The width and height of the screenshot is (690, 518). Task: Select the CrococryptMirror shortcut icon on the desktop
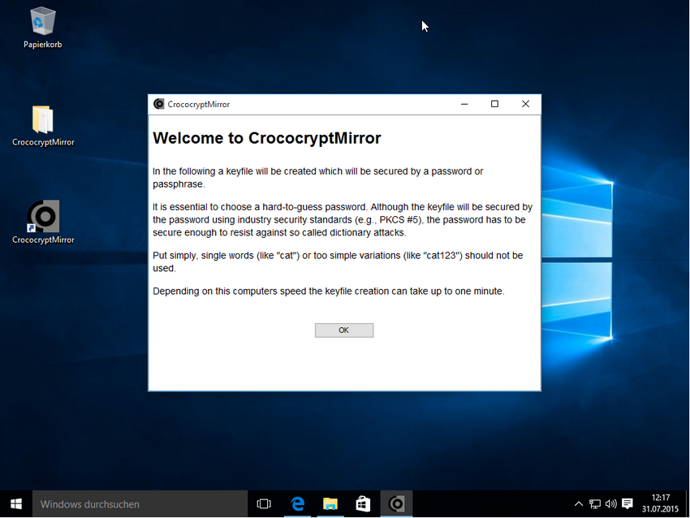(43, 222)
